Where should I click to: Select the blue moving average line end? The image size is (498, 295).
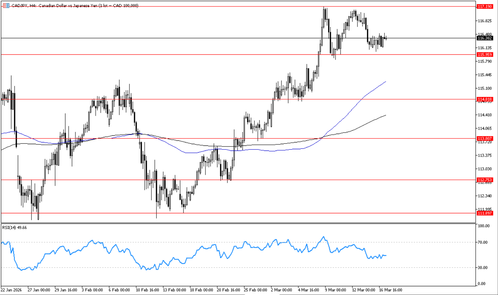pos(385,82)
